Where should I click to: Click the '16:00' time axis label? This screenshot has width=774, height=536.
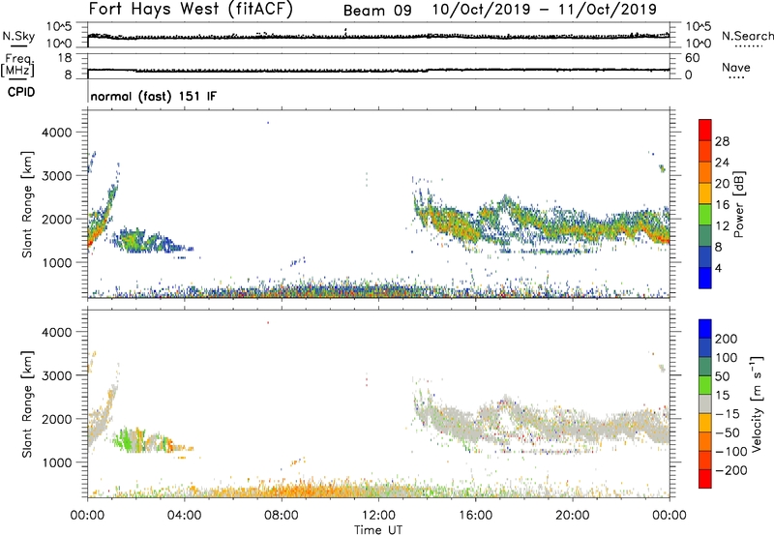pos(475,516)
